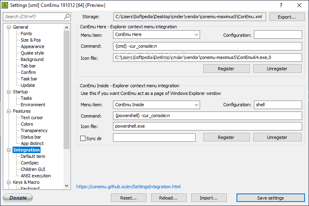Select the Features tree item label
The width and height of the screenshot is (309, 206).
click(22, 111)
